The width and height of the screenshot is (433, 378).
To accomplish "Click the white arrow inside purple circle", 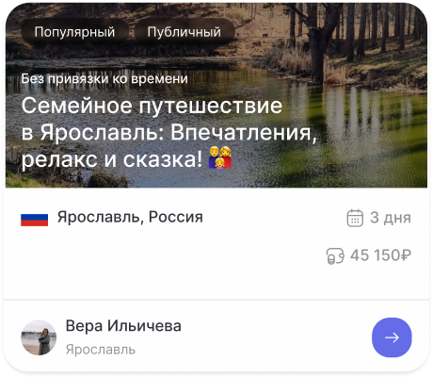I will click(392, 337).
